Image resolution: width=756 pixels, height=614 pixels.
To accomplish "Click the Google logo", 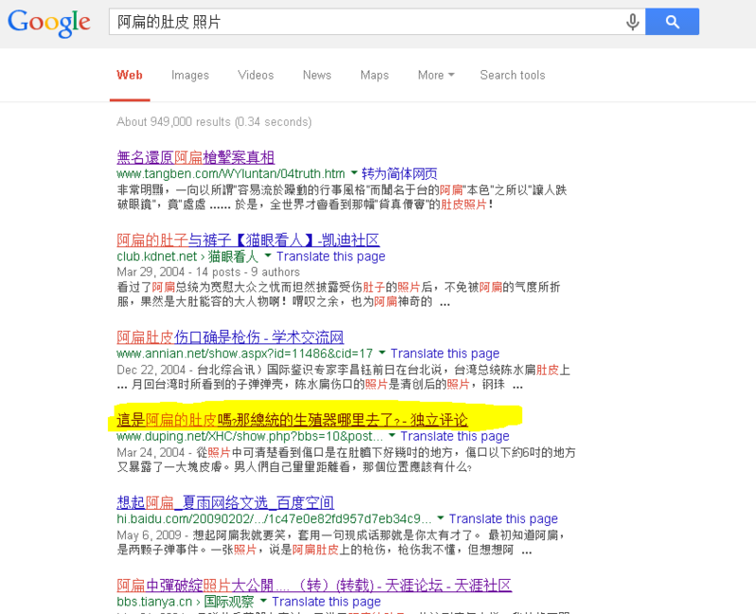I will pyautogui.click(x=49, y=23).
